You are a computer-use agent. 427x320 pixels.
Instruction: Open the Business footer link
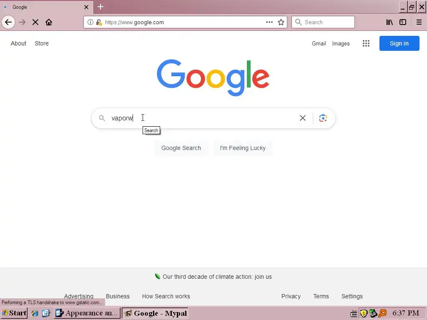click(118, 296)
